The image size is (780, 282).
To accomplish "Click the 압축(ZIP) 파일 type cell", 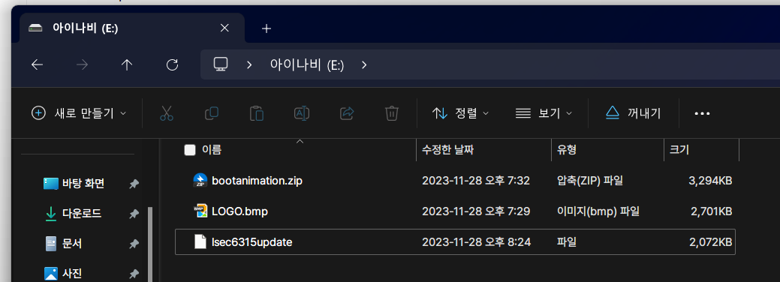I will [x=590, y=181].
